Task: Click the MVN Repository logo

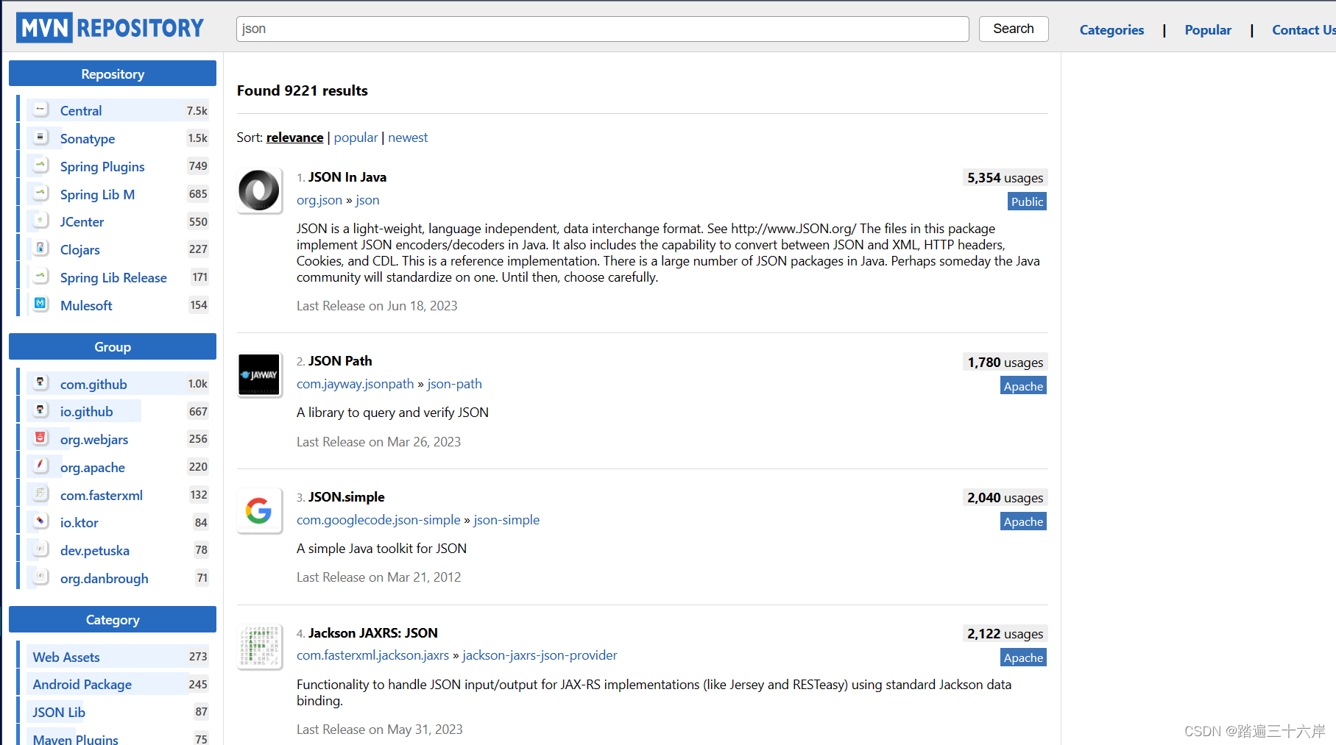Action: [110, 28]
